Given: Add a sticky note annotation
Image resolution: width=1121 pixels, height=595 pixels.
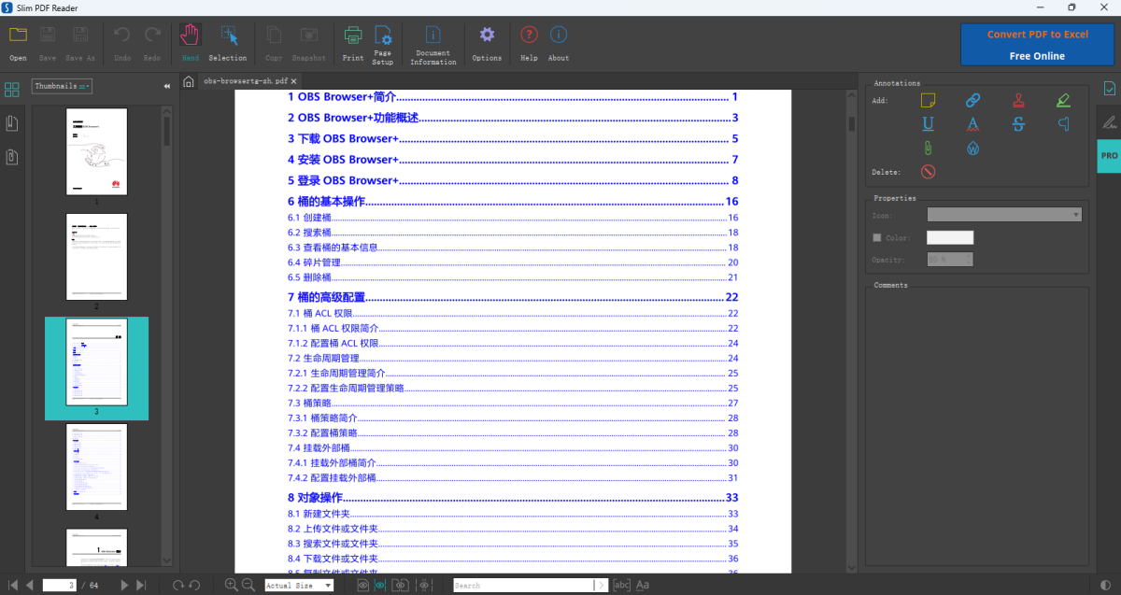Looking at the screenshot, I should point(928,100).
